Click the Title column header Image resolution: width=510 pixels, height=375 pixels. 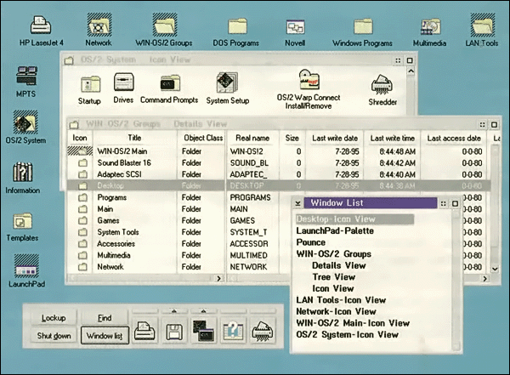[134, 138]
